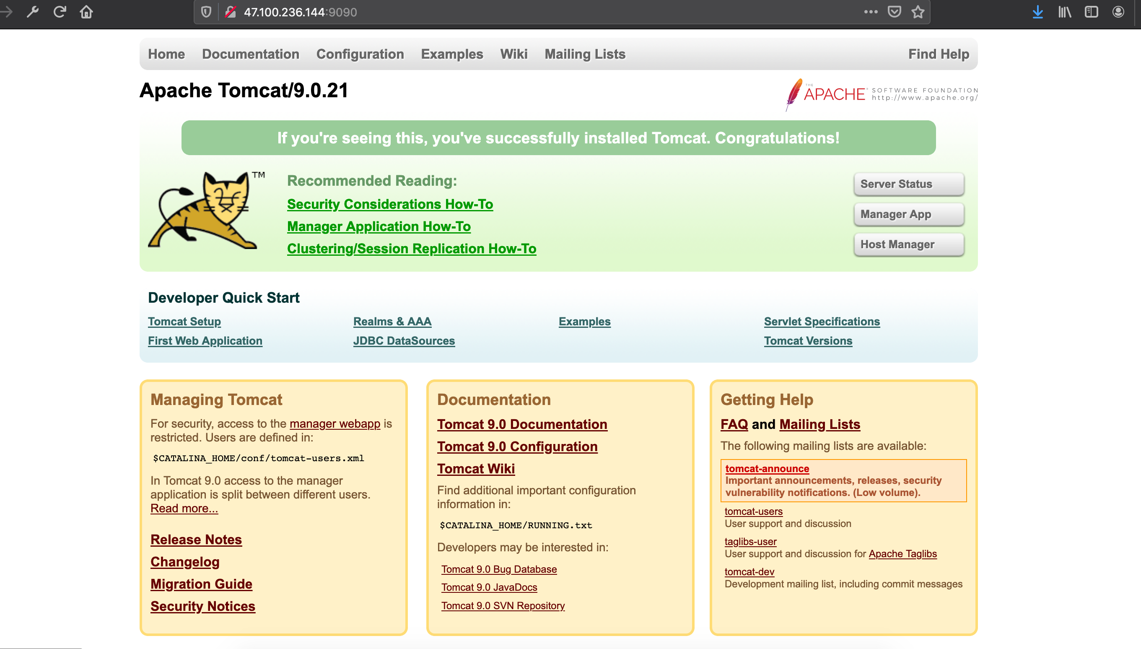Open the library bookshelf icon

(1065, 12)
